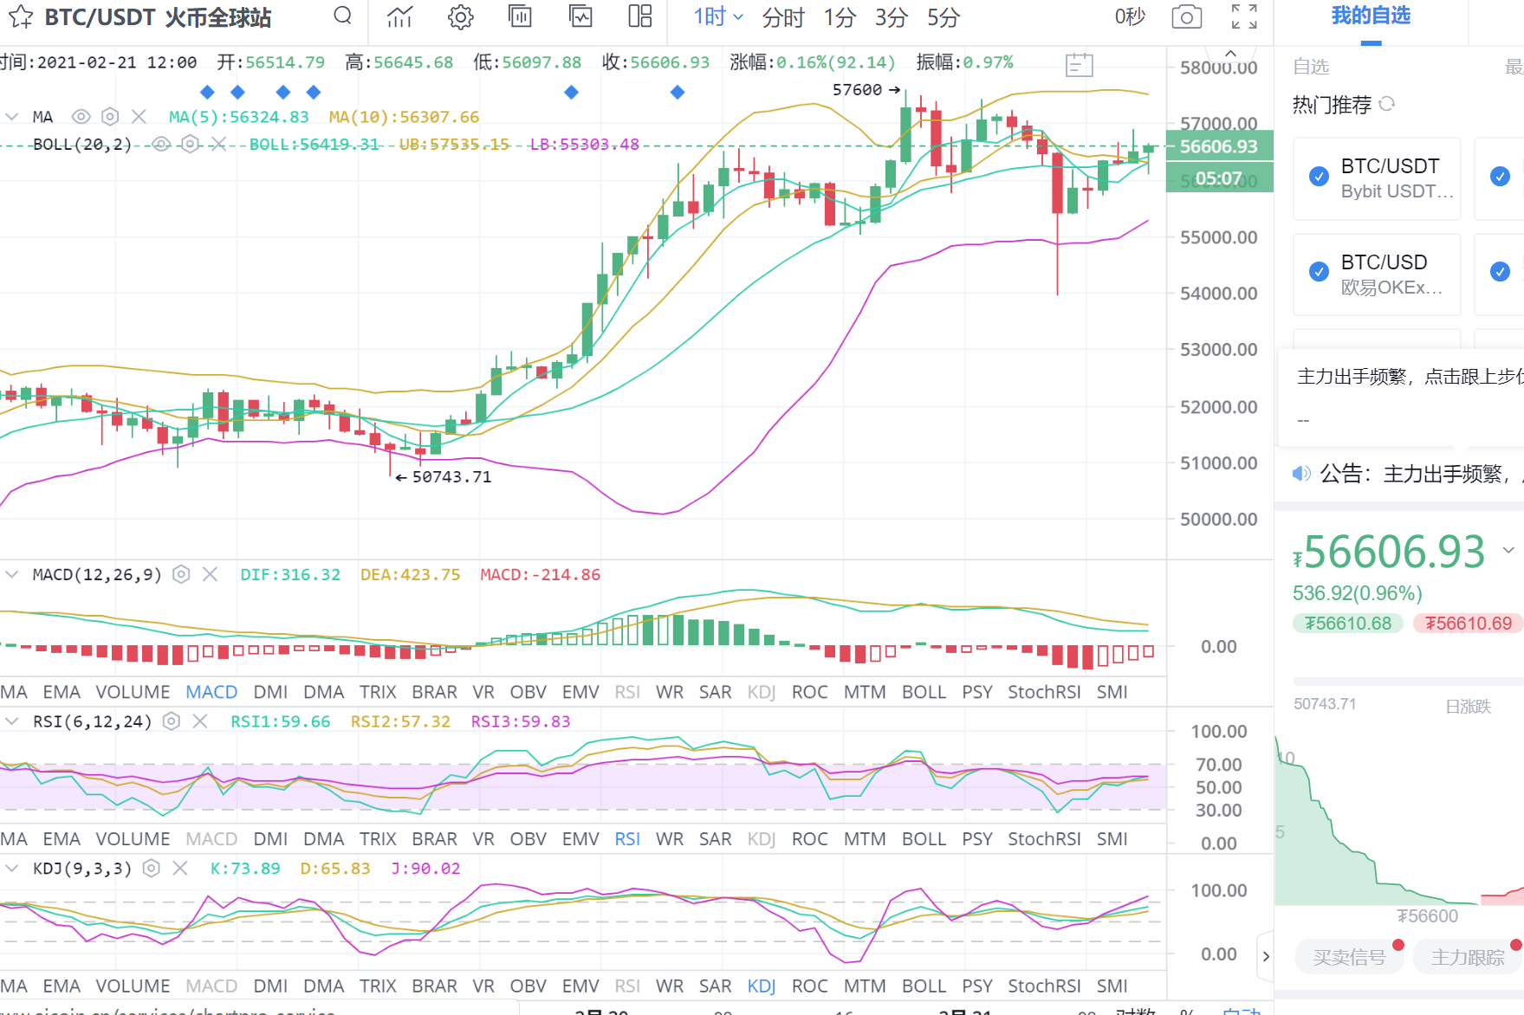The height and width of the screenshot is (1015, 1524).
Task: Take a chart screenshot with the camera icon
Action: point(1186,17)
